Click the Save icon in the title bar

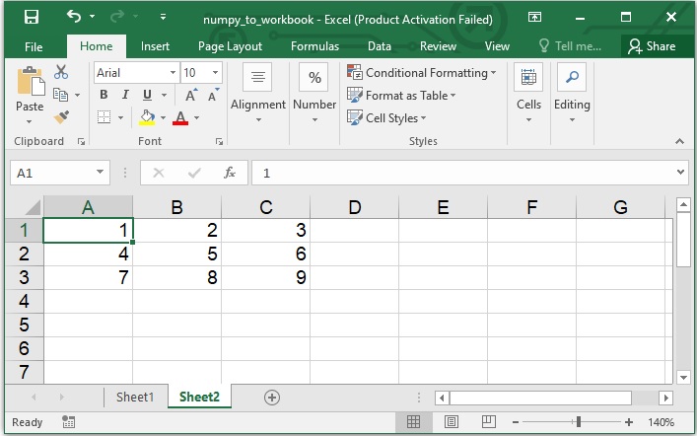point(31,17)
